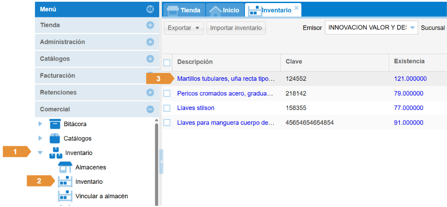Switch to the Inicio tab

click(x=225, y=10)
